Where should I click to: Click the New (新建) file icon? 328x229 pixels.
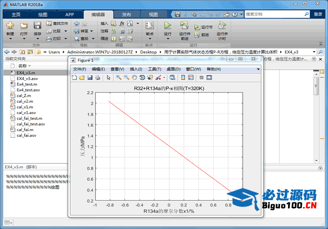[x=10, y=26]
